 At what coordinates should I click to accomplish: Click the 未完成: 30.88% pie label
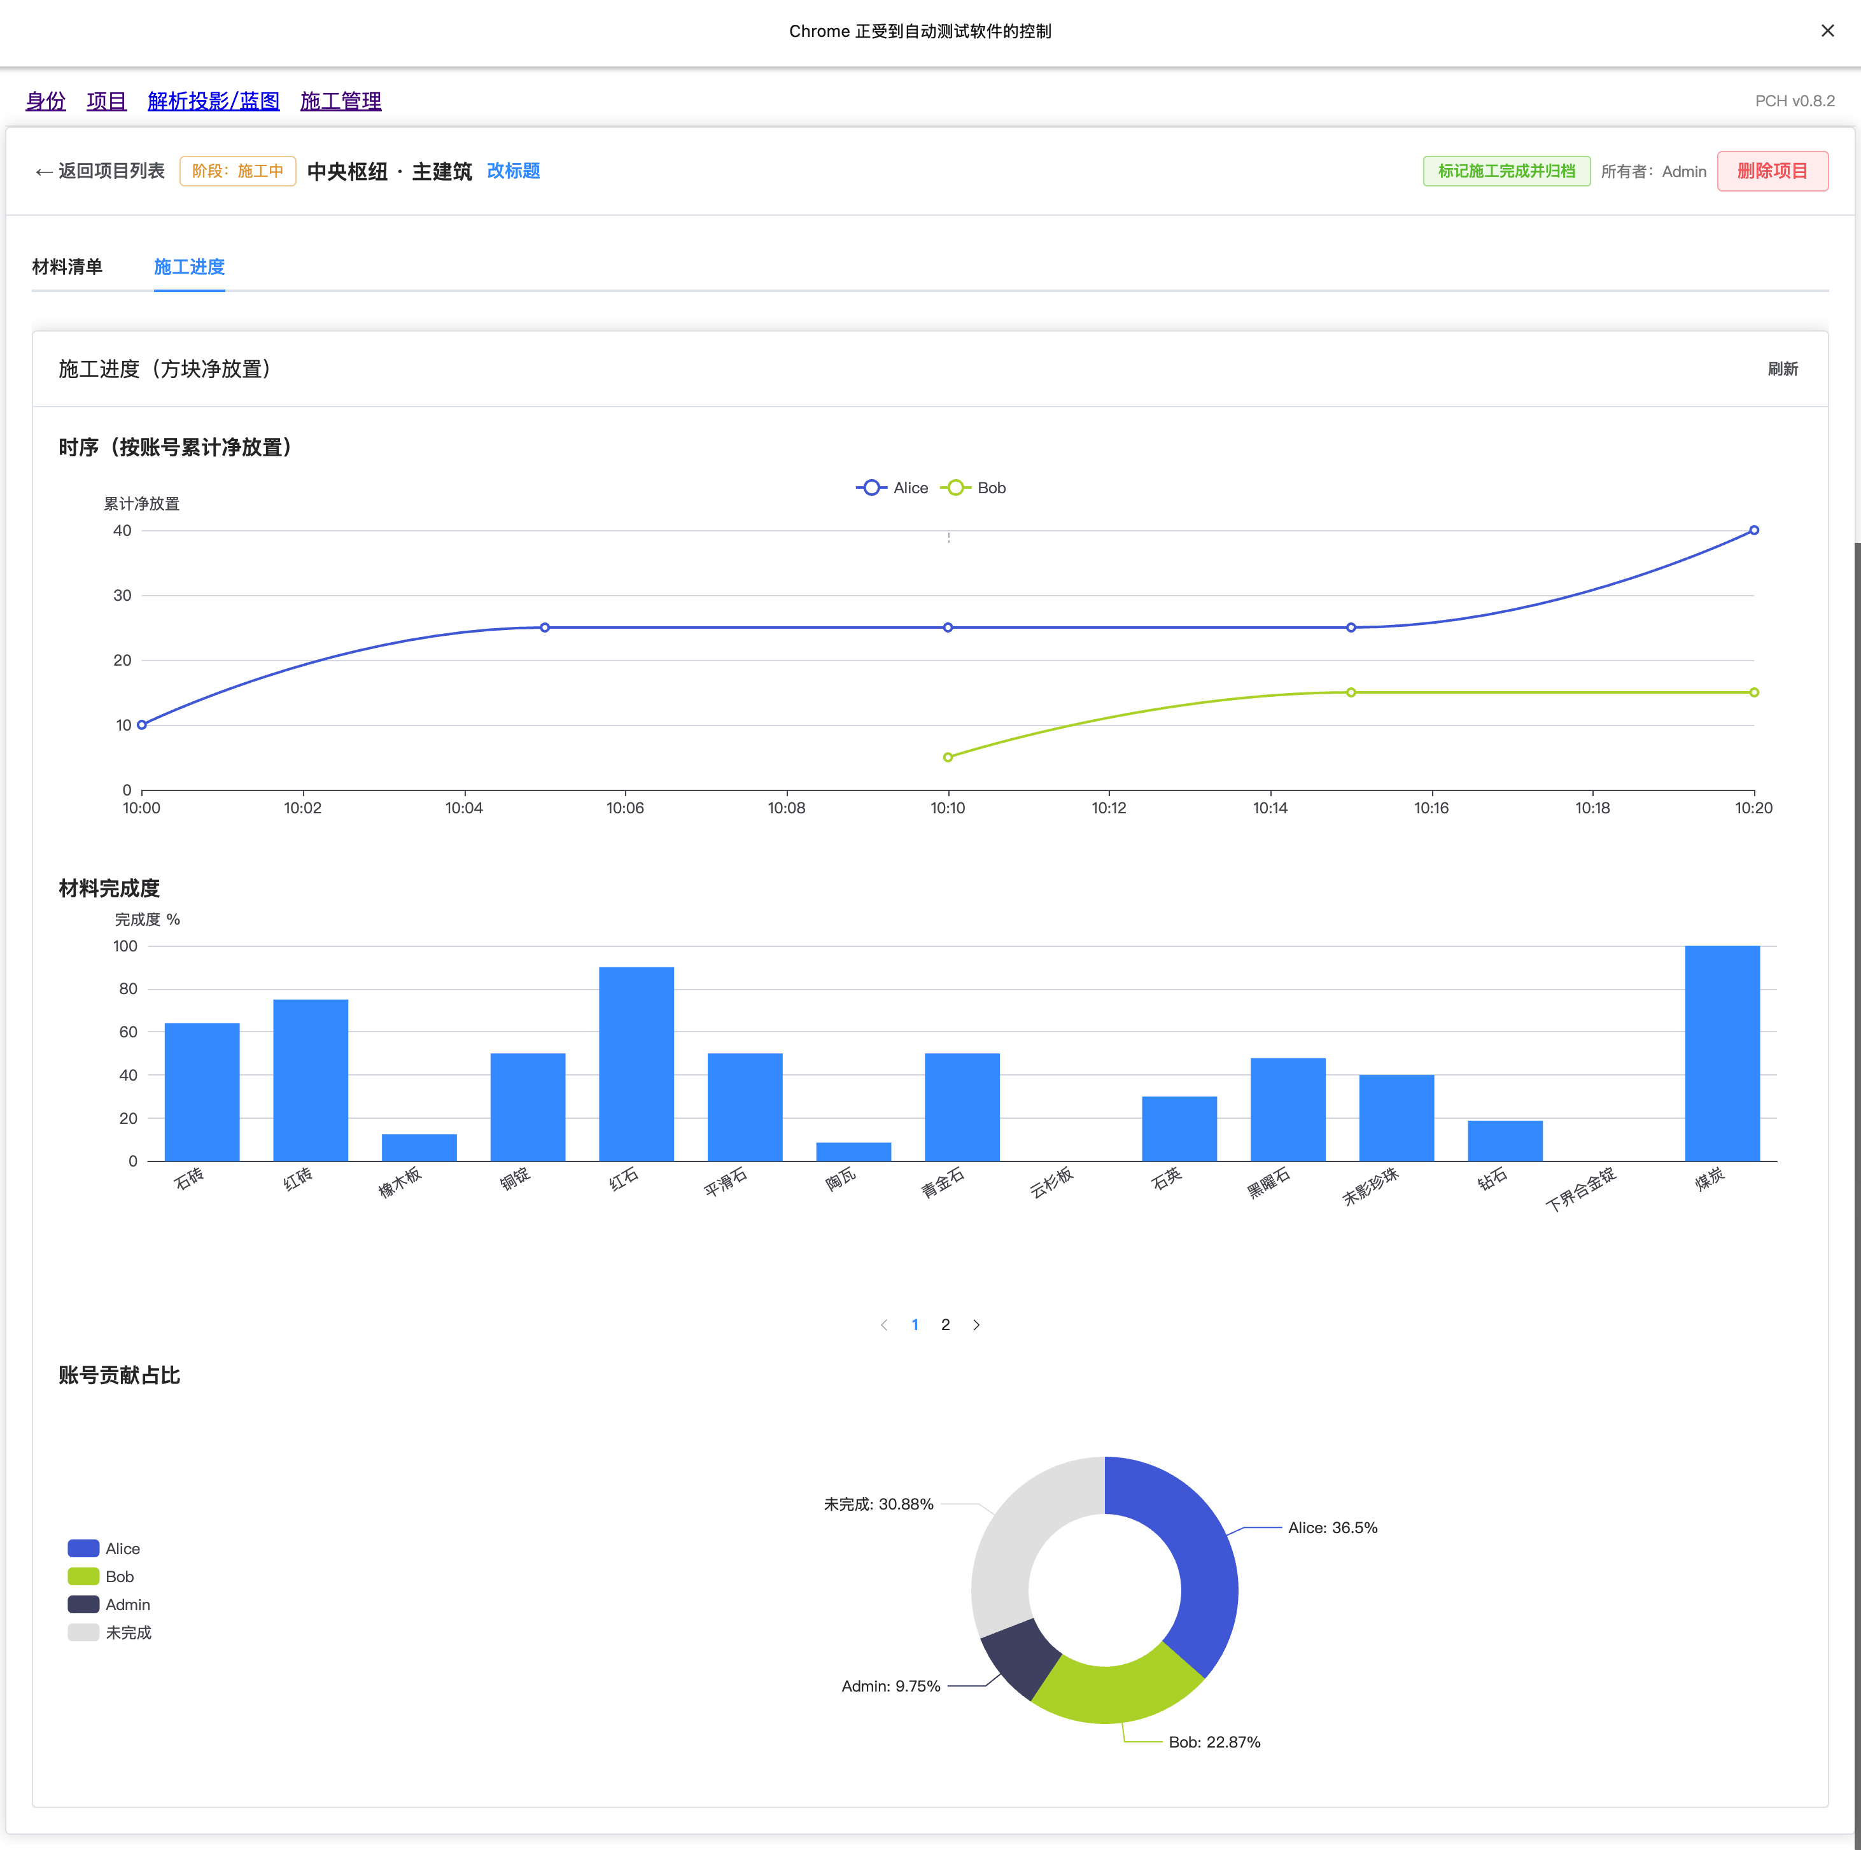878,1504
